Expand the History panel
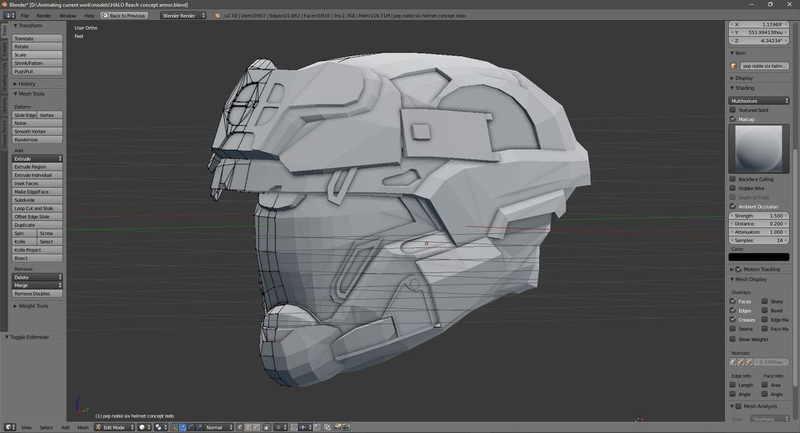Screen dimensions: 800x433 (27, 83)
